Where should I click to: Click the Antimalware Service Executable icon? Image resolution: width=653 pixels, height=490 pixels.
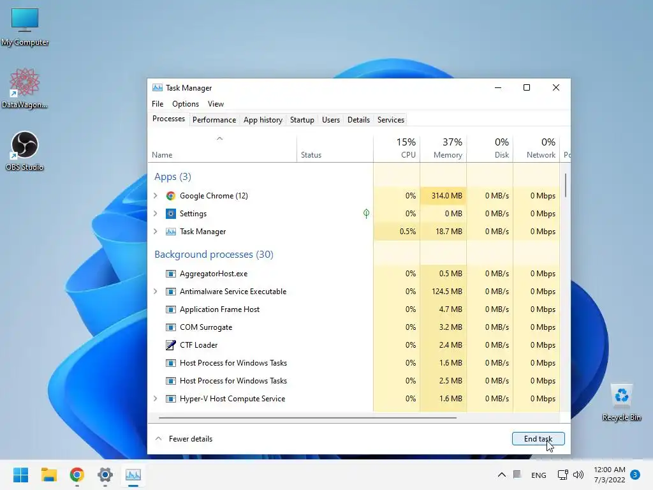[171, 292]
